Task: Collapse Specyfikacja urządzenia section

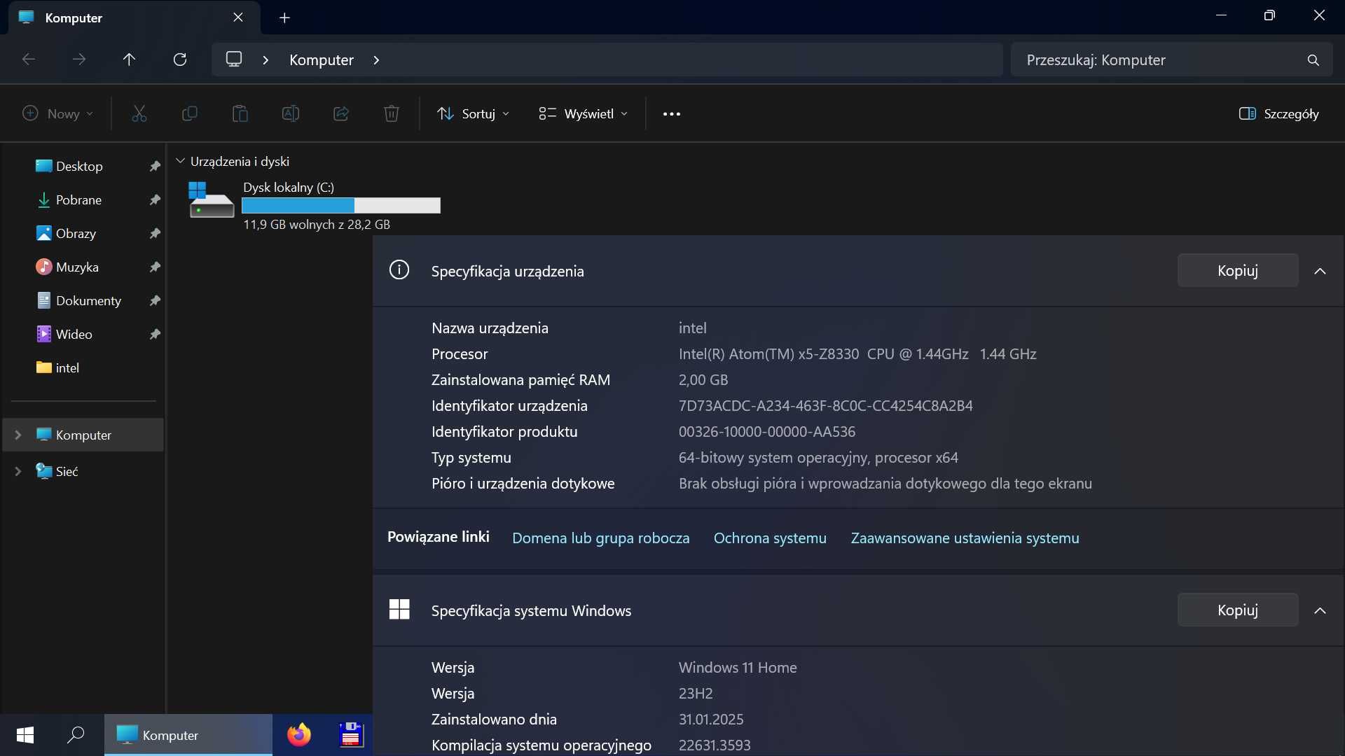Action: [x=1320, y=271]
